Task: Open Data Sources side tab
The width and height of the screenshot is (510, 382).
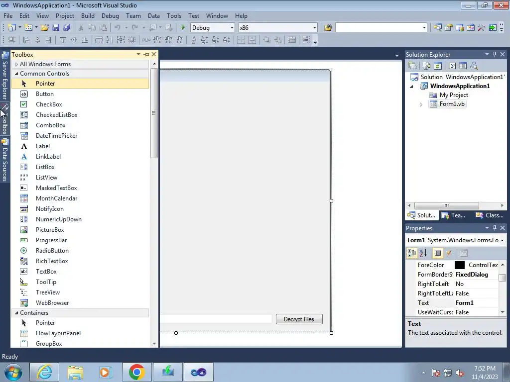Action: (x=5, y=160)
